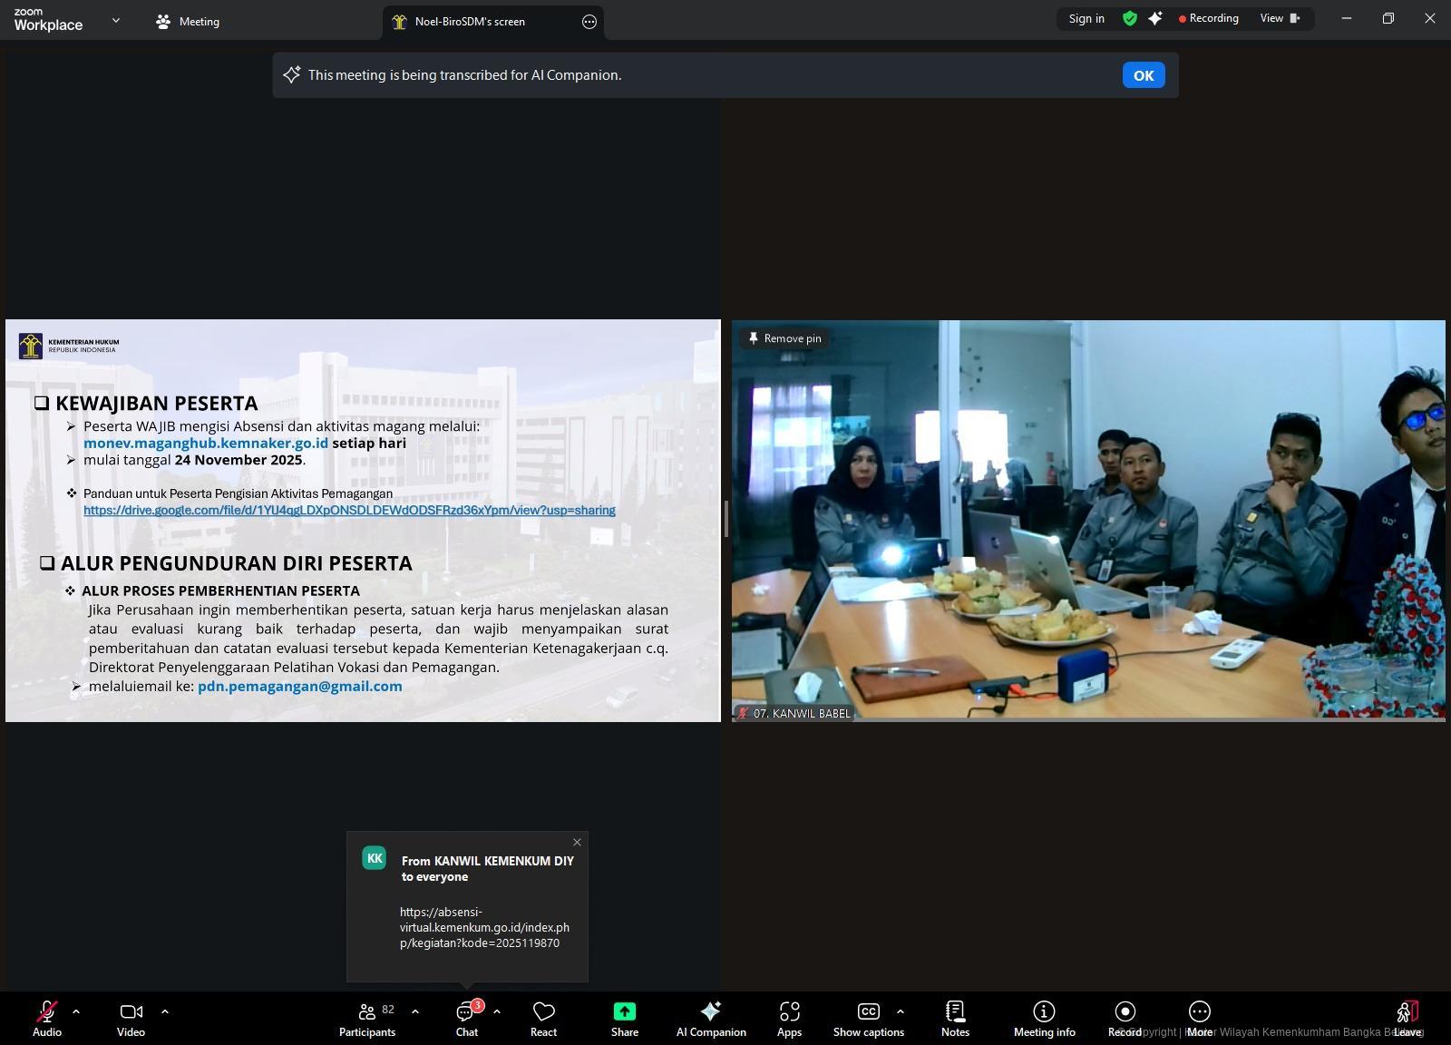Click the divider handle between screen and video

click(x=725, y=519)
